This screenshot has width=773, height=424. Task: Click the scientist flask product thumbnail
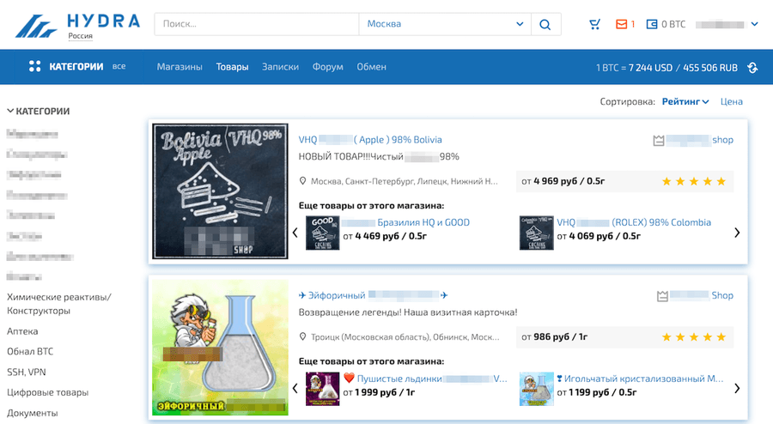pos(220,348)
